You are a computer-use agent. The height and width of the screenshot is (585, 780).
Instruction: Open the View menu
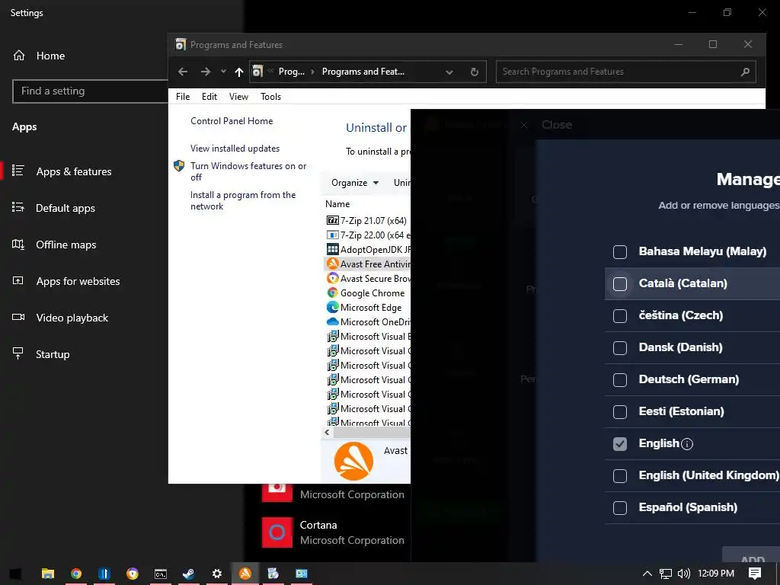(x=238, y=97)
